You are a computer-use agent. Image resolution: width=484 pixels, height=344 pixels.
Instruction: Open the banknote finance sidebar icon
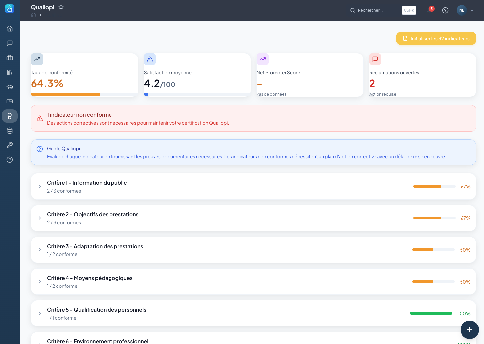(10, 101)
